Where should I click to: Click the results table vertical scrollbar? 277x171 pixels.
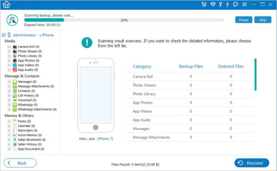256,75
